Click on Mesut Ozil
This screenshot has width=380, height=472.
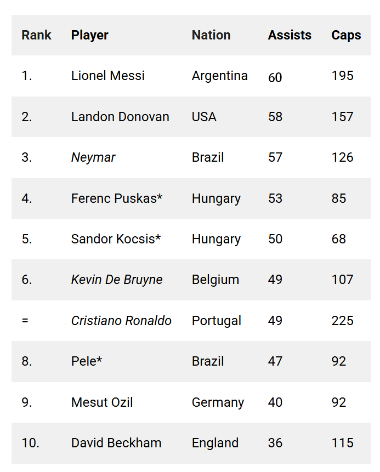pos(102,402)
